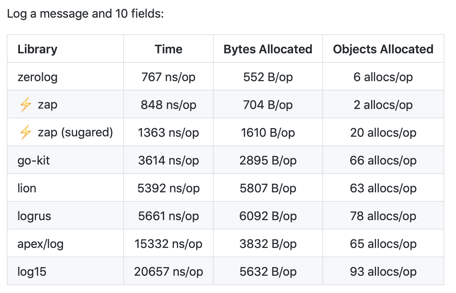This screenshot has width=456, height=293.
Task: Select the zerolog library name
Action: [38, 77]
